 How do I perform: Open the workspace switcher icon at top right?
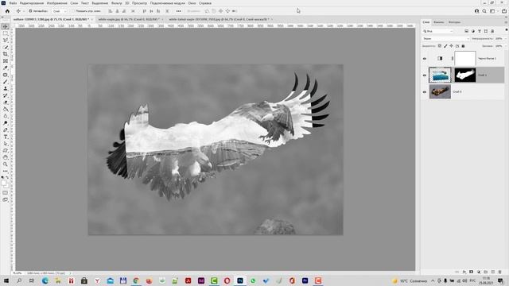pos(492,11)
